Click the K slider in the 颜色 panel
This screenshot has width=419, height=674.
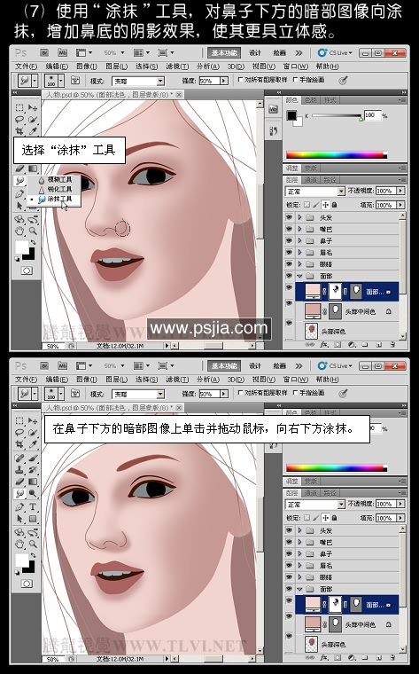point(337,115)
